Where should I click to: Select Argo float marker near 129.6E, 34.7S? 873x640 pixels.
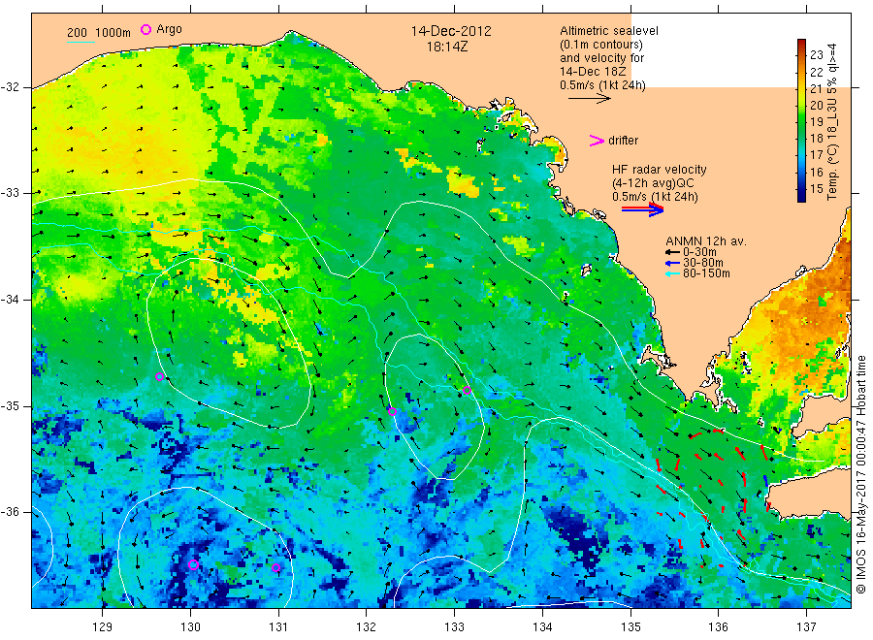159,377
